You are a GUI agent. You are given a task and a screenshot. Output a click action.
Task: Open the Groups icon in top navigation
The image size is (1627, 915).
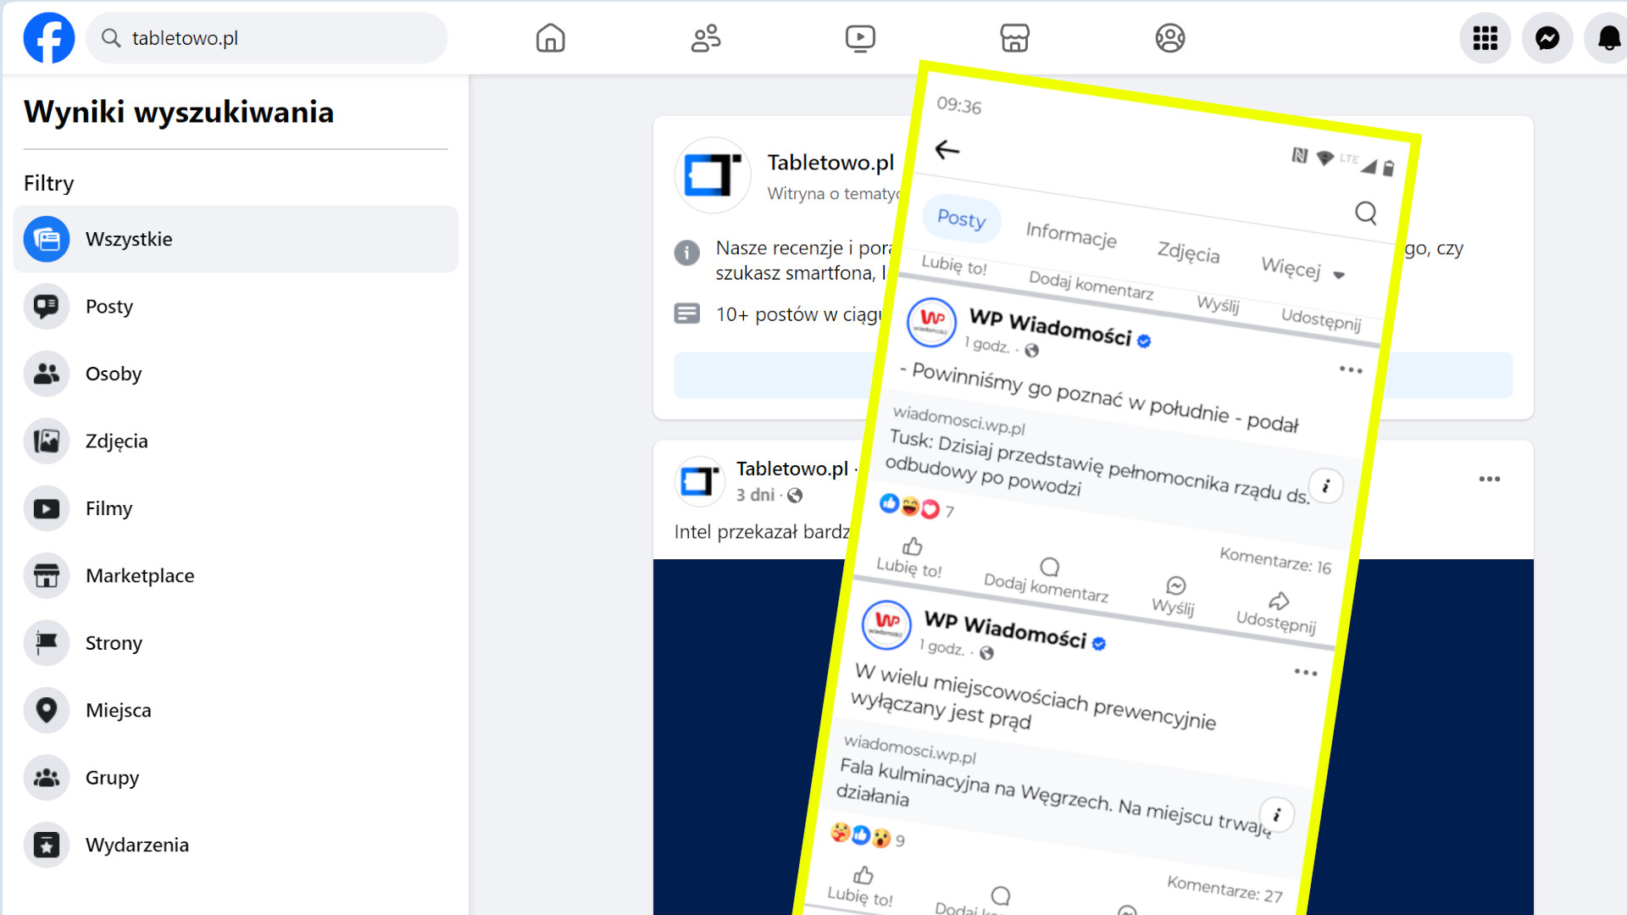point(1170,38)
